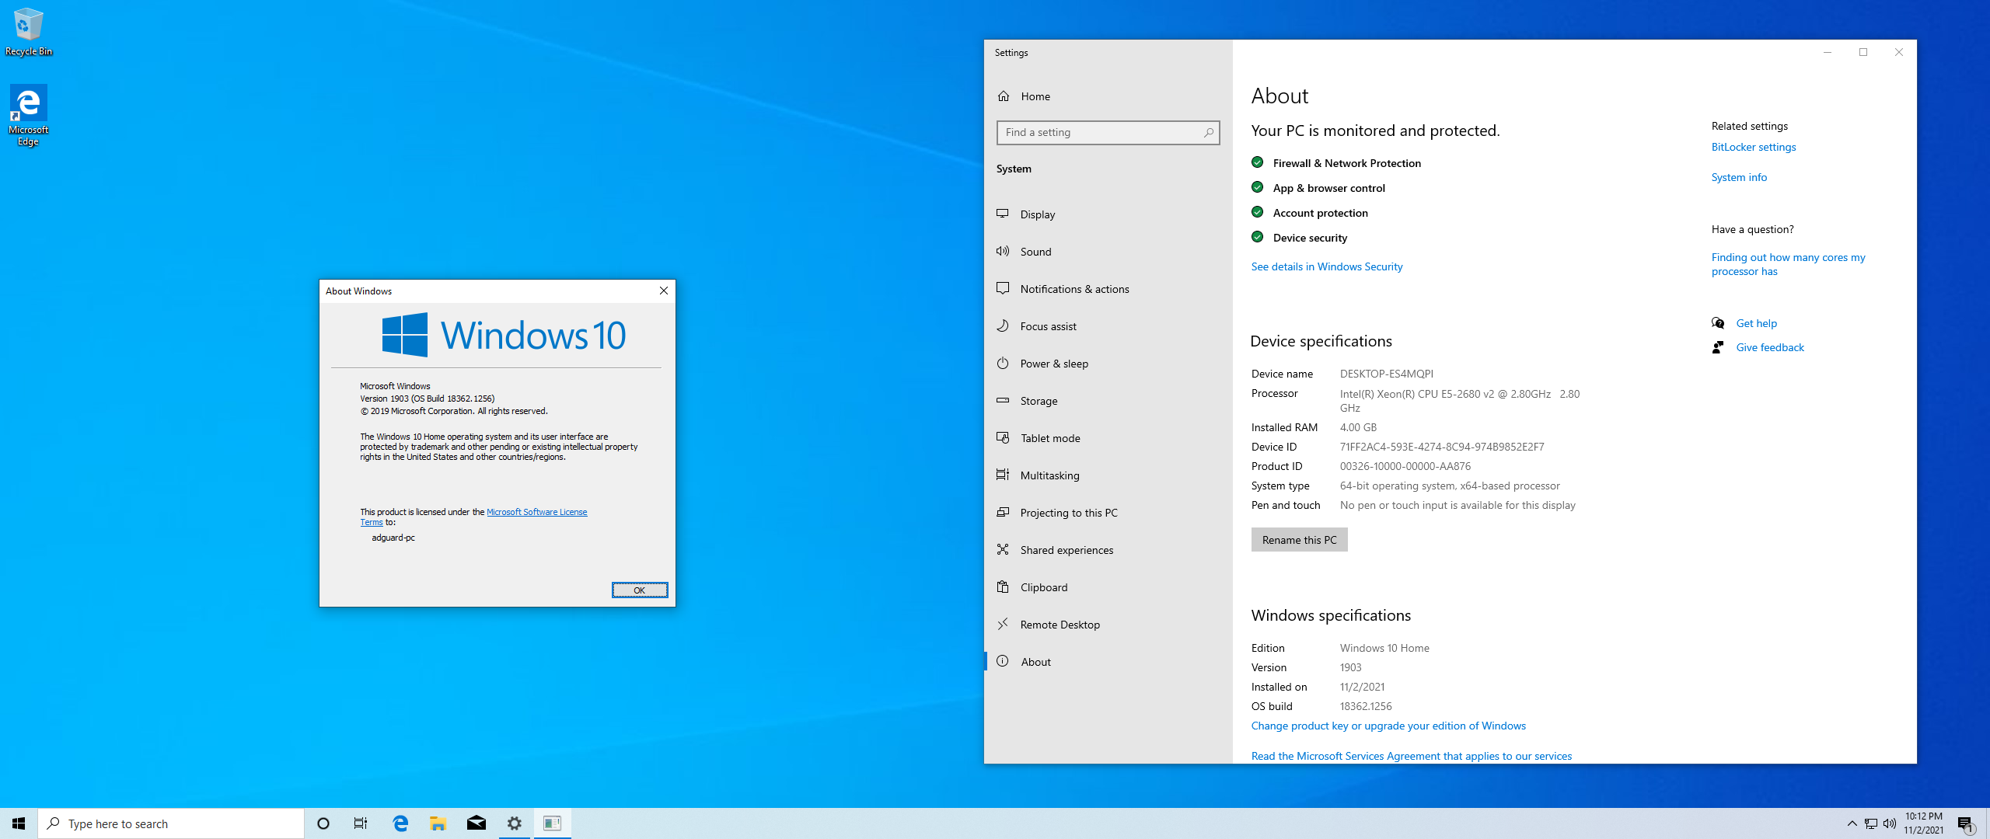The image size is (1990, 839).
Task: Click Product ID value 00326-10000-00000-AA876
Action: [1405, 466]
